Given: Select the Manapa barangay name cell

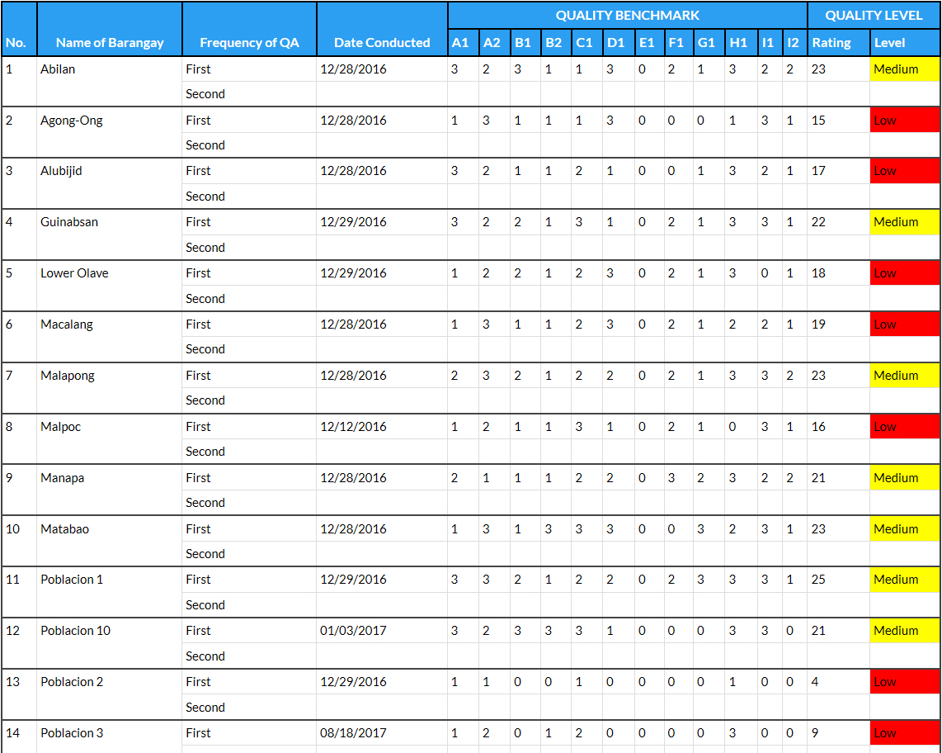Looking at the screenshot, I should [110, 490].
